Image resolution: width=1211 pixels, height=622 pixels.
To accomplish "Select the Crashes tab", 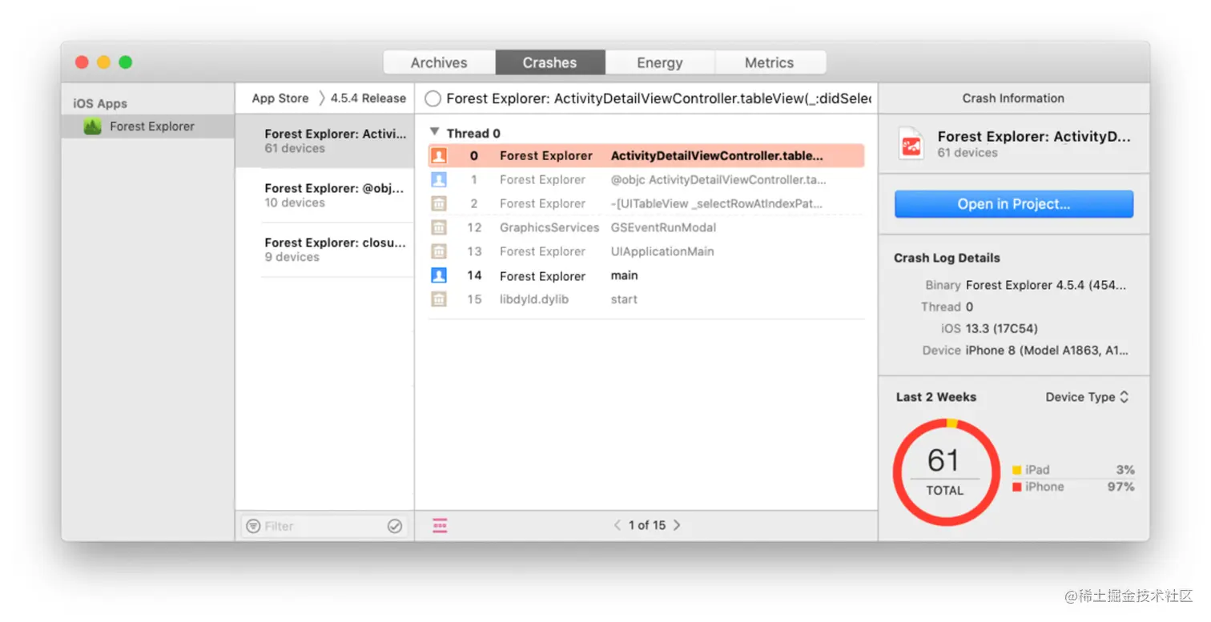I will point(549,62).
